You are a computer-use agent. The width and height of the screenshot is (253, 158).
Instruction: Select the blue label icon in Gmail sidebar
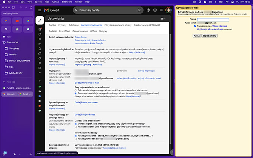pos(40,96)
